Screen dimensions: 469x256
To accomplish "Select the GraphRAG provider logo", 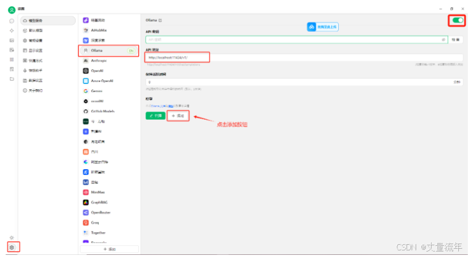I will pos(86,202).
